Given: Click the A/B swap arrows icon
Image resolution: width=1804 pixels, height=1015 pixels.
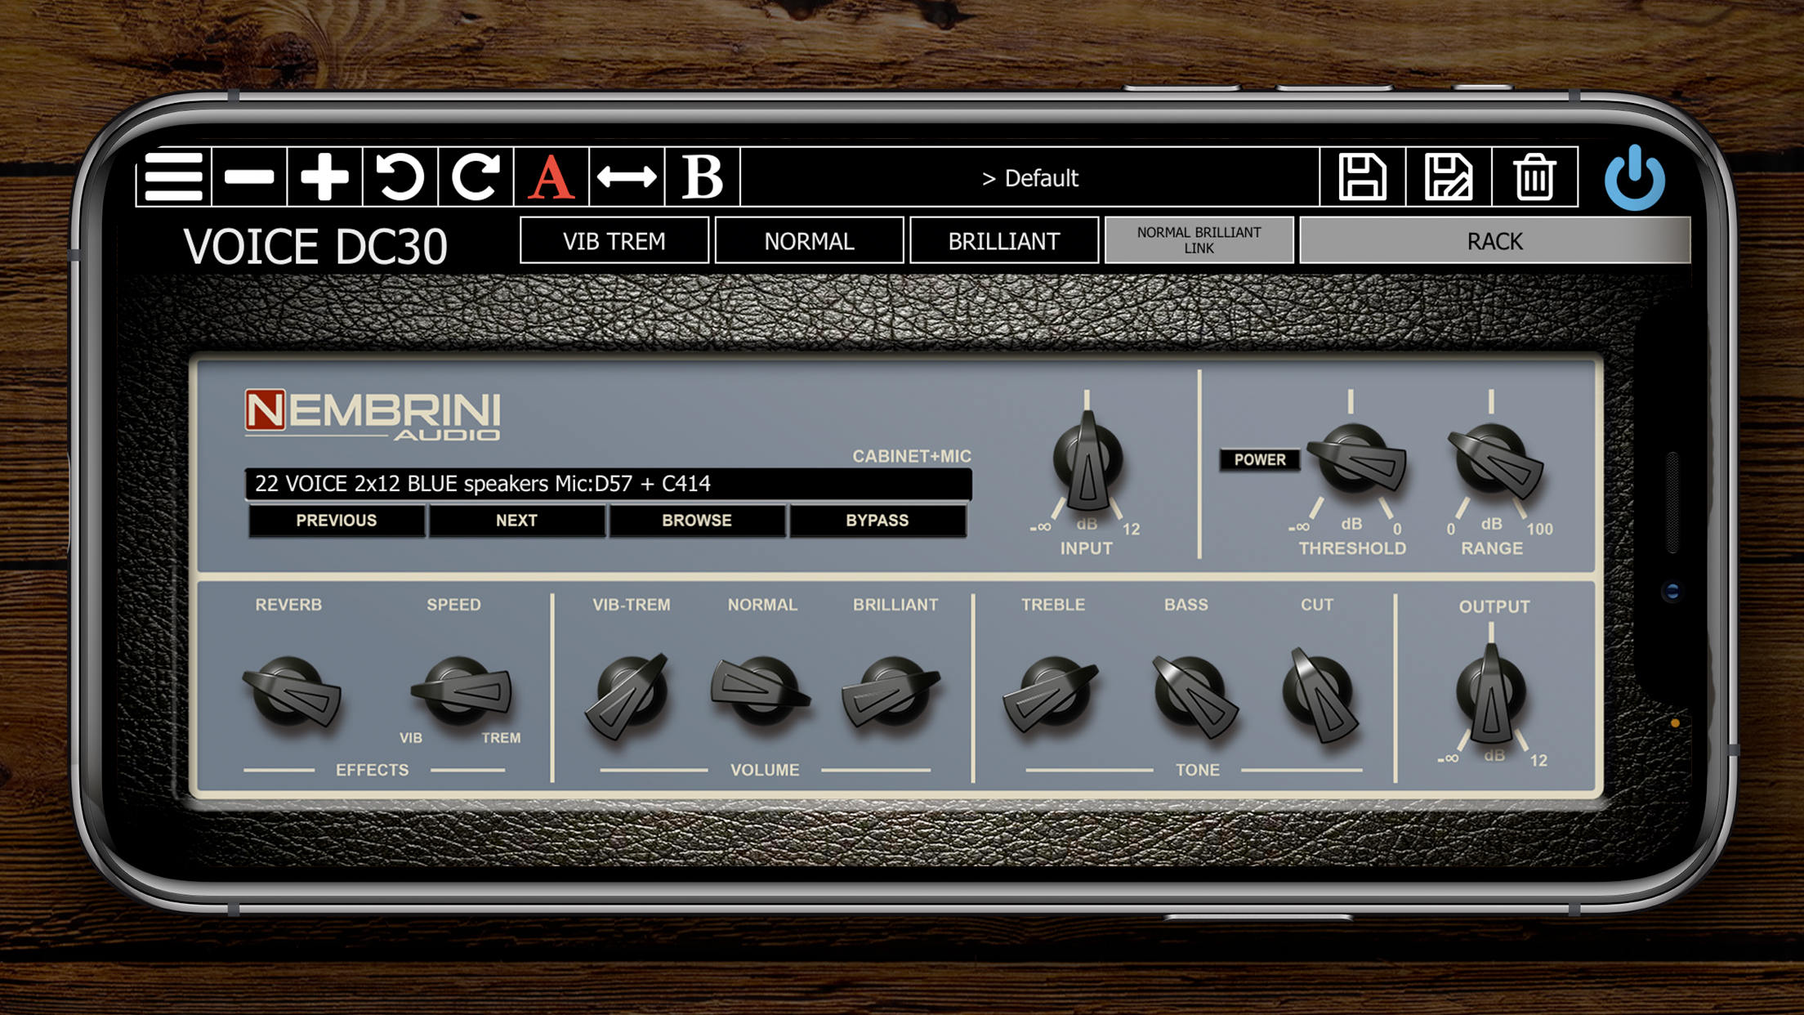Looking at the screenshot, I should (x=627, y=177).
